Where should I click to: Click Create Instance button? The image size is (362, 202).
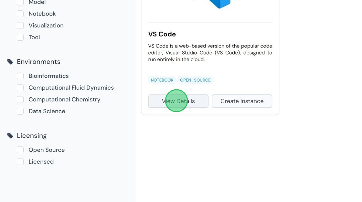coord(242,101)
